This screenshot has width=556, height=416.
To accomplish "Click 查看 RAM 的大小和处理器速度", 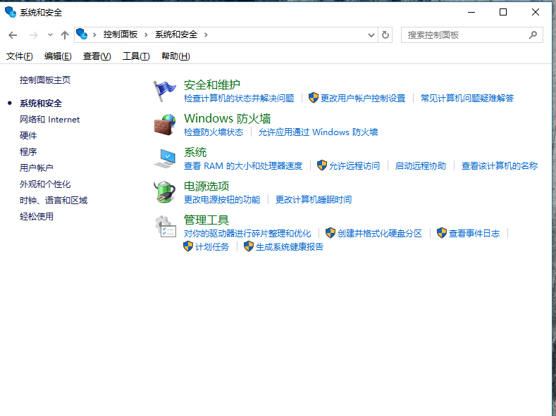I will click(x=243, y=165).
